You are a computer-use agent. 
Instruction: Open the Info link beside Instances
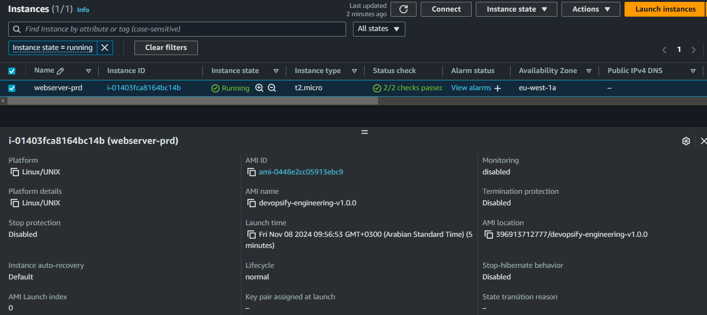tap(83, 10)
